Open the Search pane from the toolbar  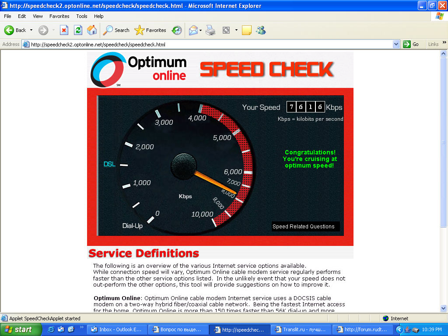(x=115, y=30)
